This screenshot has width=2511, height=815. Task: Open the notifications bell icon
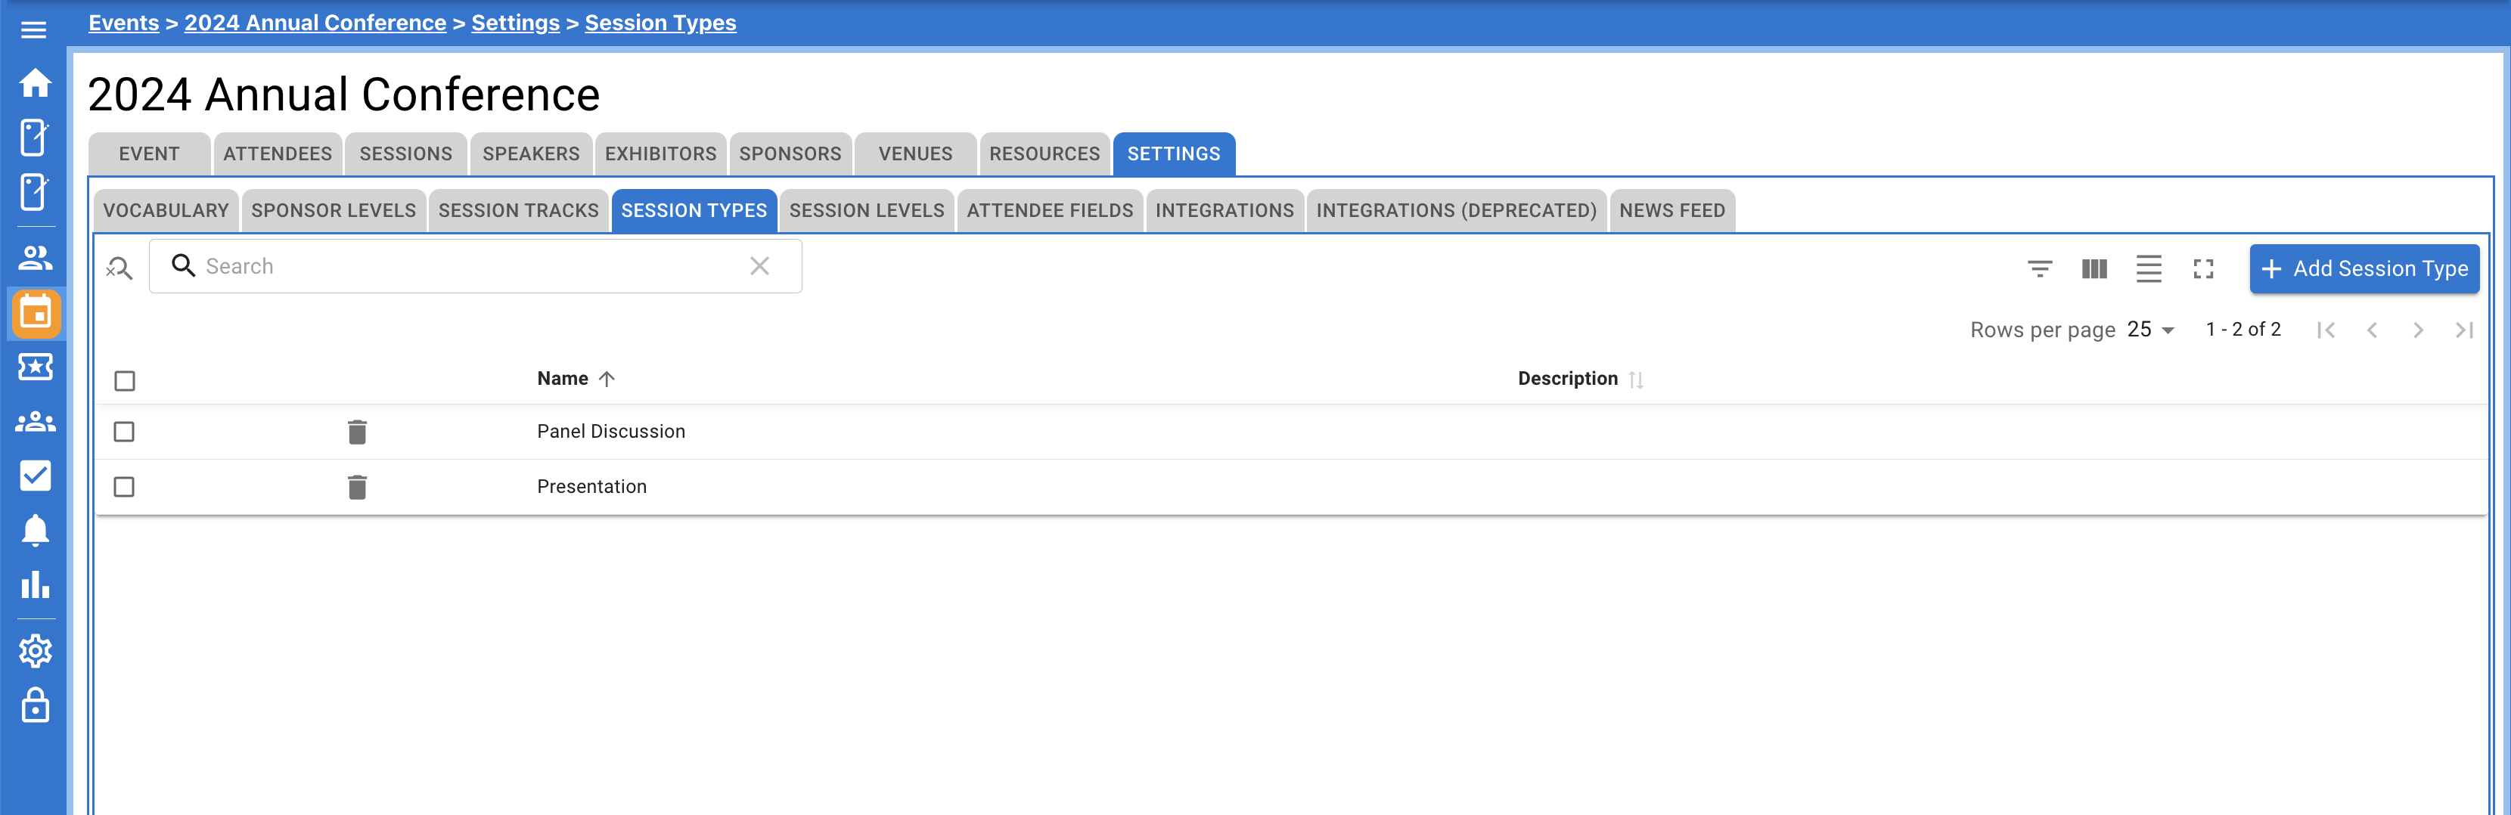point(35,530)
